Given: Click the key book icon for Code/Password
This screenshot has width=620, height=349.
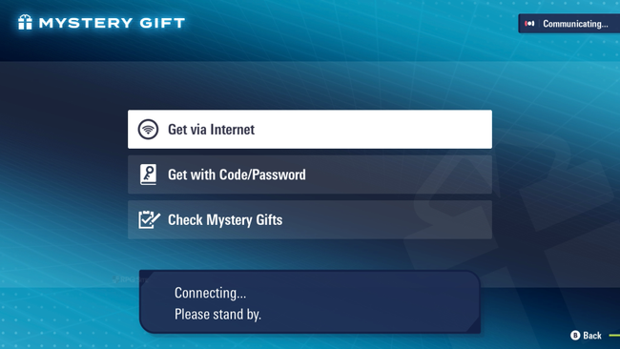Looking at the screenshot, I should point(148,174).
